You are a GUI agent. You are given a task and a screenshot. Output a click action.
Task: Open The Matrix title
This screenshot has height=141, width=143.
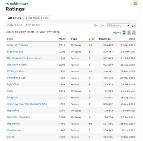[13, 124]
